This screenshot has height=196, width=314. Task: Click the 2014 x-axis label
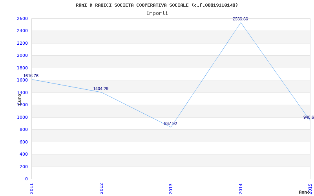click(x=241, y=189)
